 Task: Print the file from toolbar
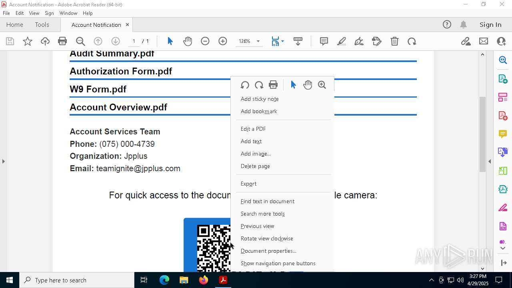62,41
